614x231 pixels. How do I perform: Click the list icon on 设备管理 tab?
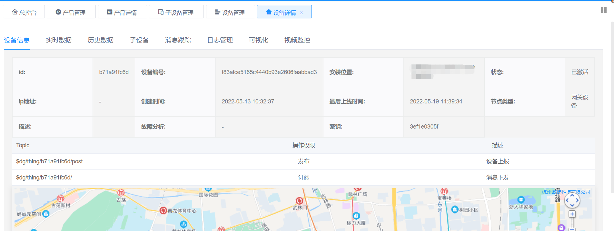[218, 12]
